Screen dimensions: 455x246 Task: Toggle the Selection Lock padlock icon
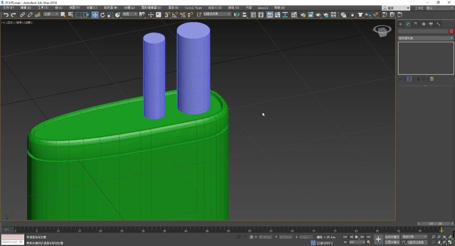[245, 237]
